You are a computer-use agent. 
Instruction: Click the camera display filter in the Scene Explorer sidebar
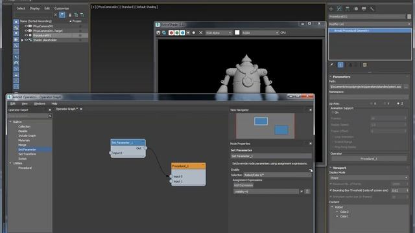click(16, 39)
